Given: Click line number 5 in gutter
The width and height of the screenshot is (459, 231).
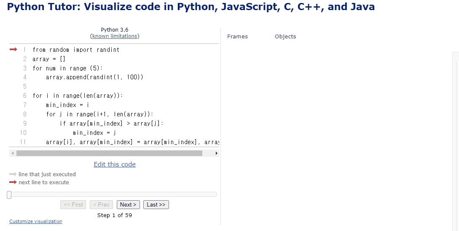Looking at the screenshot, I should point(25,86).
